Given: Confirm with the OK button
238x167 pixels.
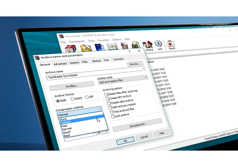Looking at the screenshot, I should point(125,141).
